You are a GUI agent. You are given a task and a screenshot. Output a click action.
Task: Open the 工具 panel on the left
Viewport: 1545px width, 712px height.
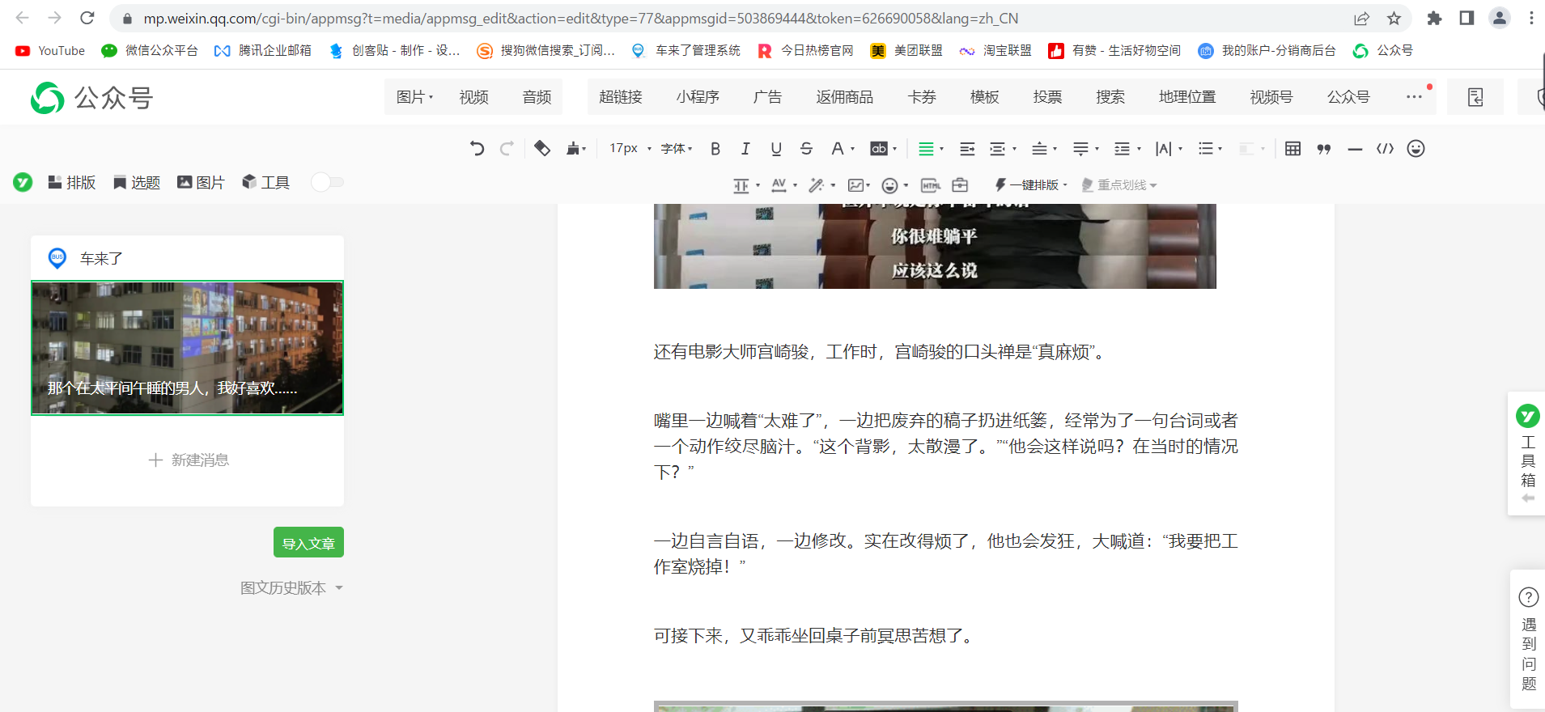[x=266, y=182]
